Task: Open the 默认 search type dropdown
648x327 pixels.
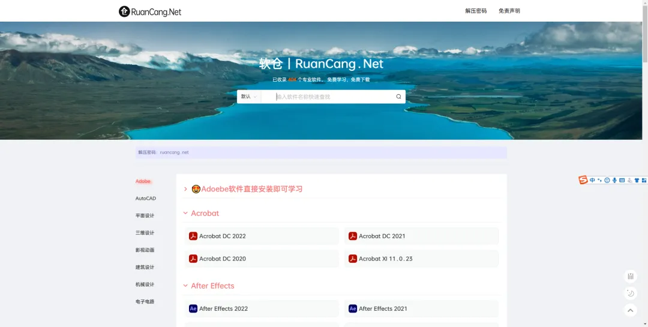Action: click(249, 97)
